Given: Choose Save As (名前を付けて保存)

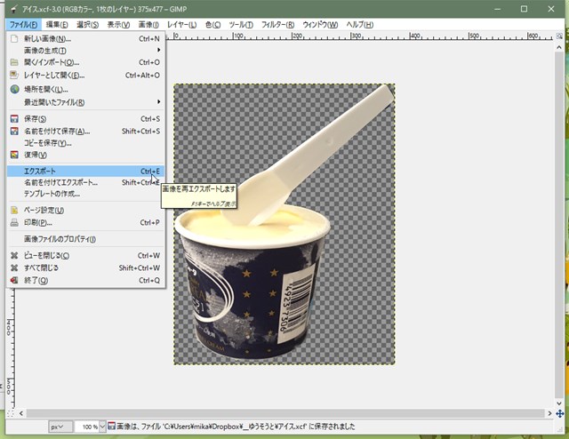Looking at the screenshot, I should coord(55,131).
